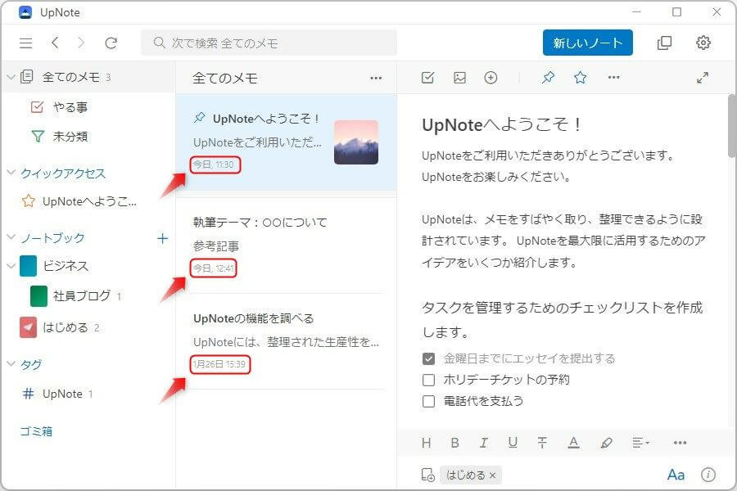Collapse the タグ section chevron
This screenshot has height=491, width=737.
pos(11,363)
